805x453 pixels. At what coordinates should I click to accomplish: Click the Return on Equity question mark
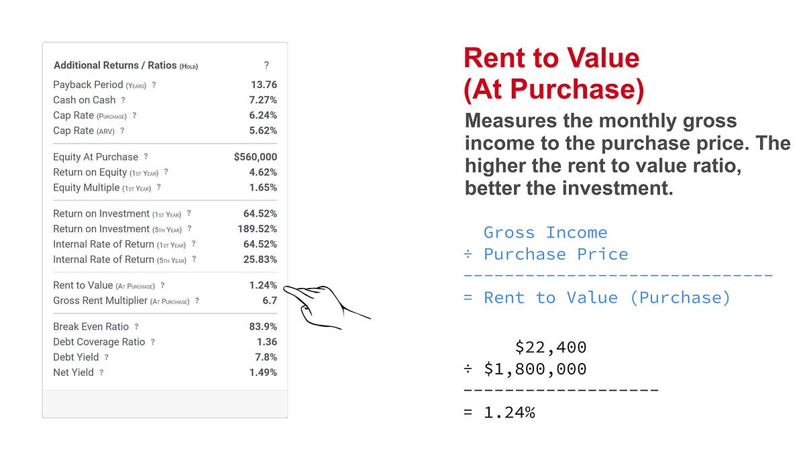[x=165, y=172]
